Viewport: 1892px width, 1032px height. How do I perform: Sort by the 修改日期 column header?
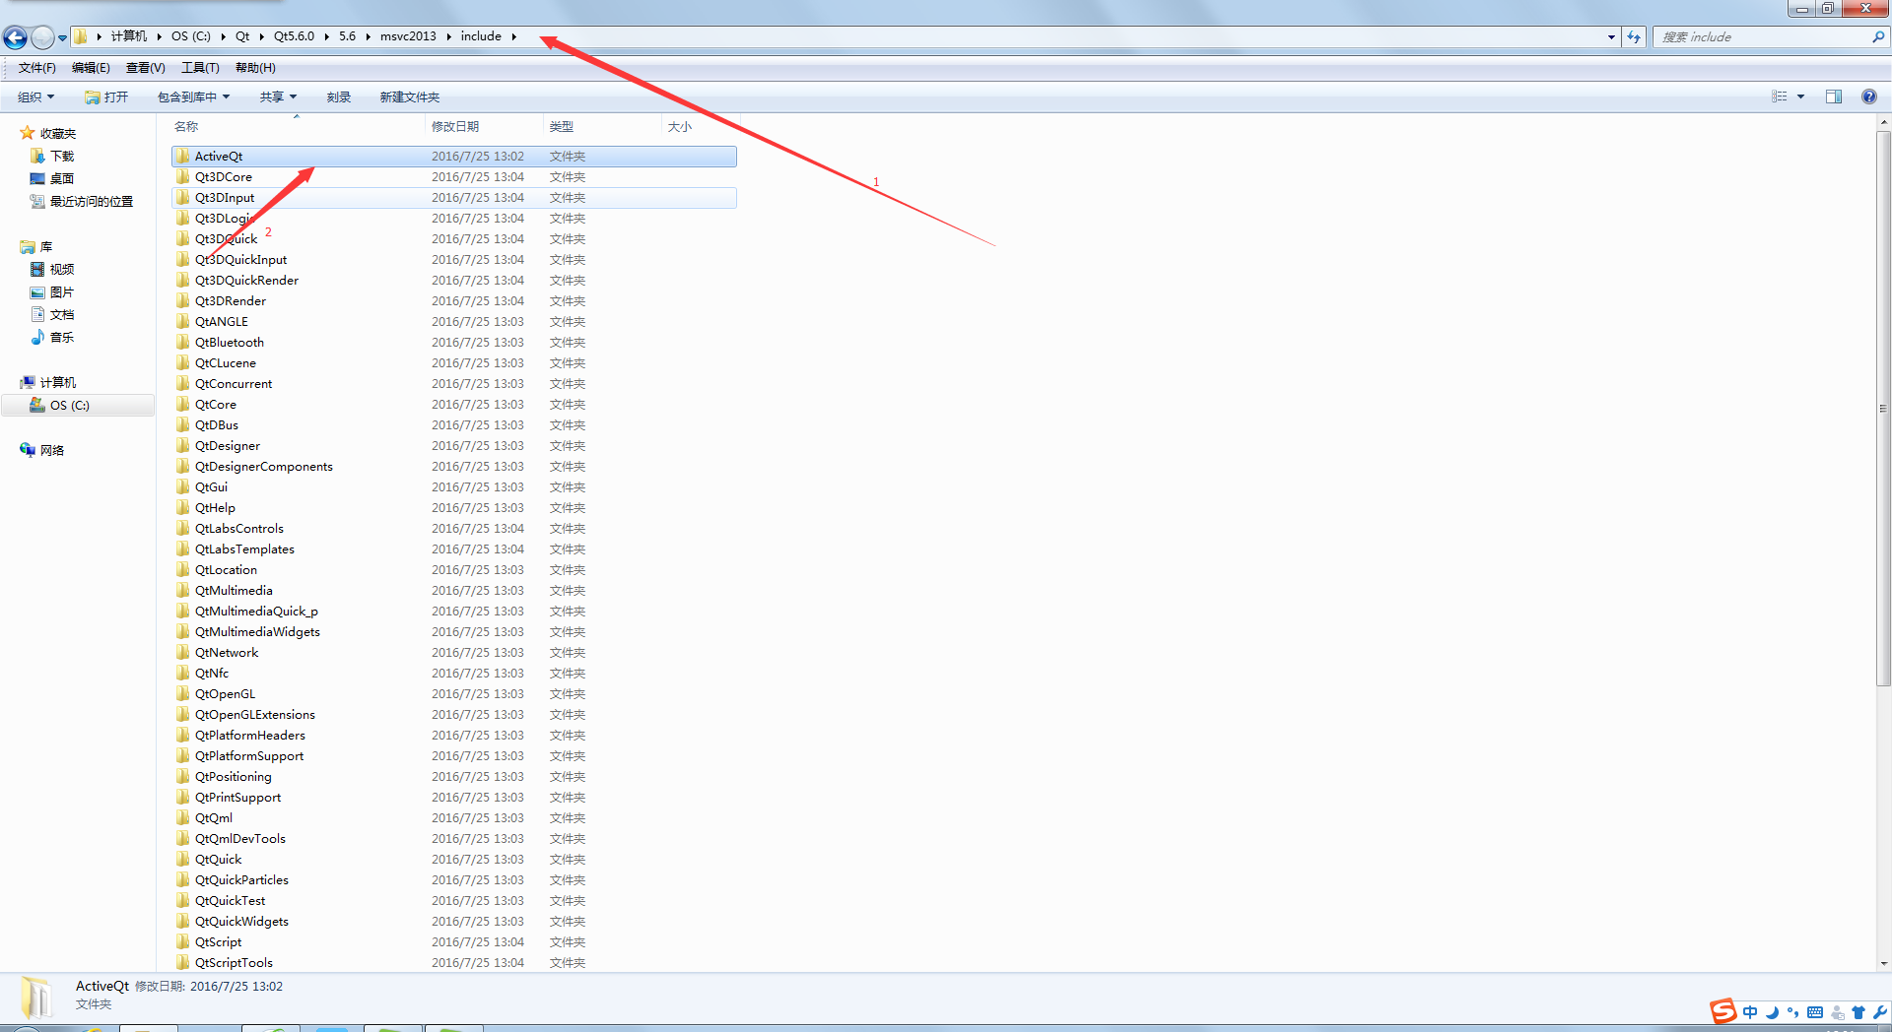pos(455,126)
